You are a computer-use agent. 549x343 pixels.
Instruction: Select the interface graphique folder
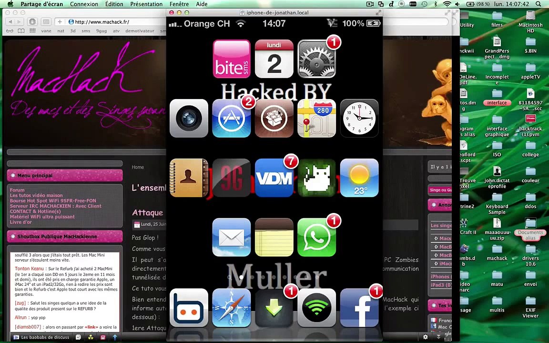(x=497, y=126)
